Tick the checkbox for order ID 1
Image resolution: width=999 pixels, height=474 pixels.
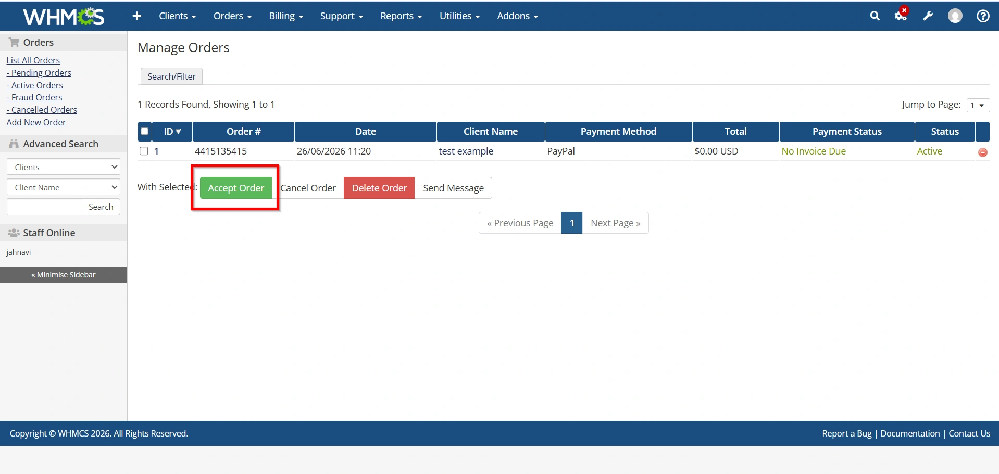[144, 151]
